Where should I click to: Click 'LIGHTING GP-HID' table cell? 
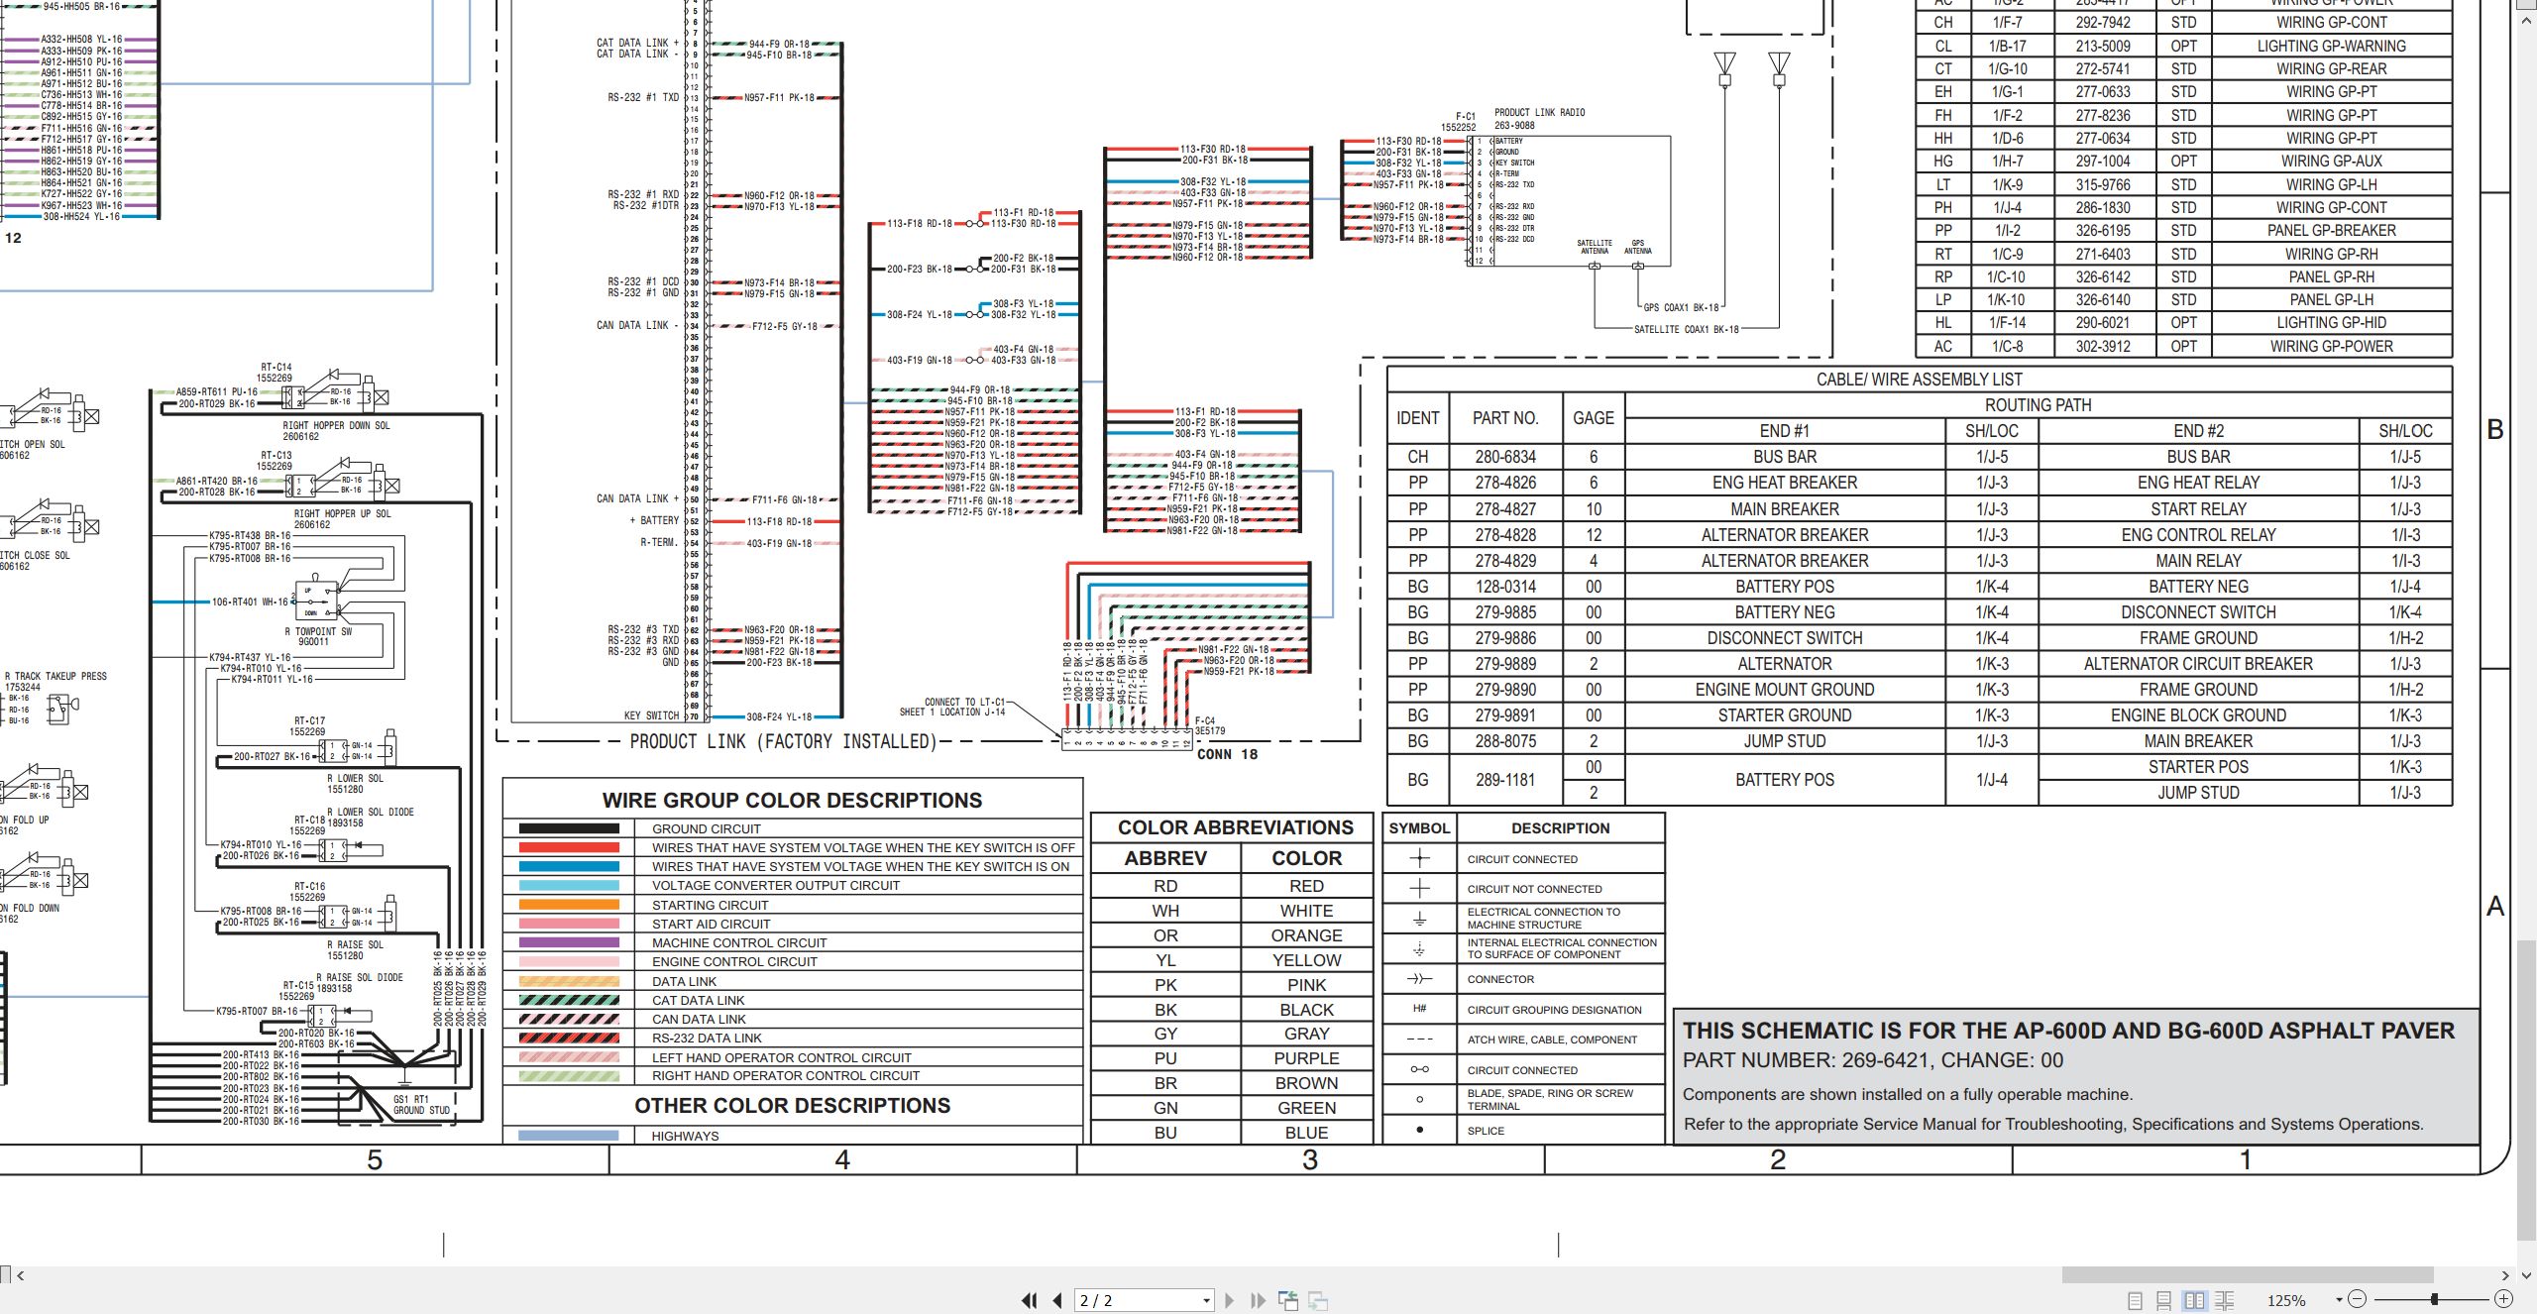[x=2331, y=323]
